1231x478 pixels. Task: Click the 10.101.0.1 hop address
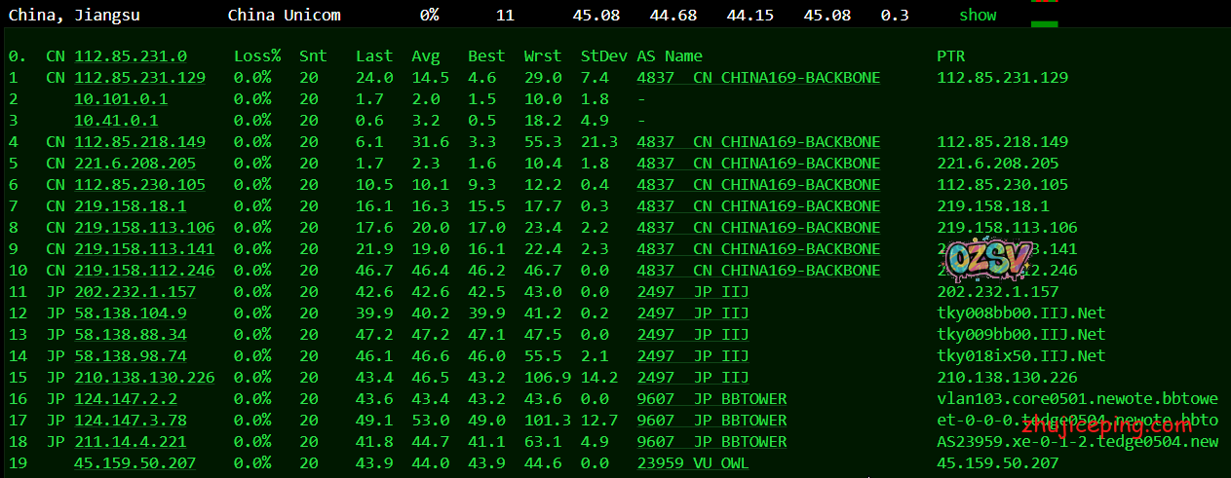[x=121, y=99]
